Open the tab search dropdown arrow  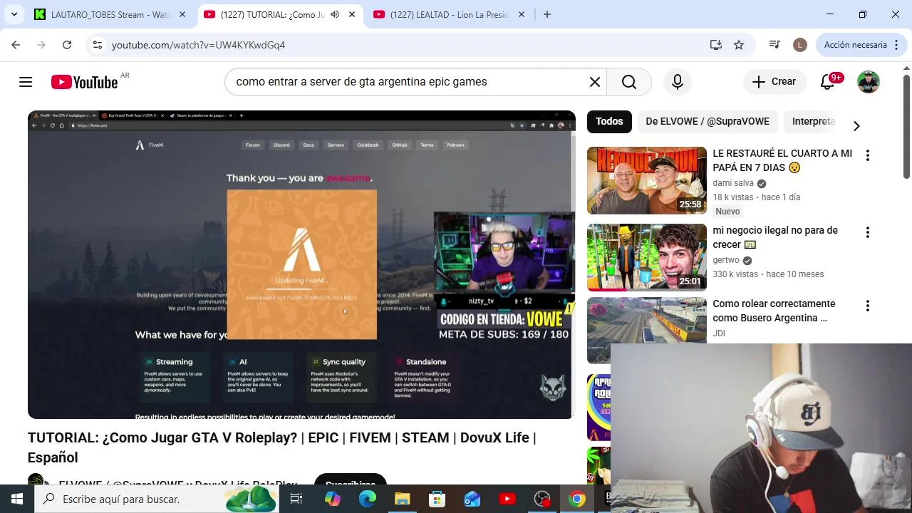tap(14, 14)
